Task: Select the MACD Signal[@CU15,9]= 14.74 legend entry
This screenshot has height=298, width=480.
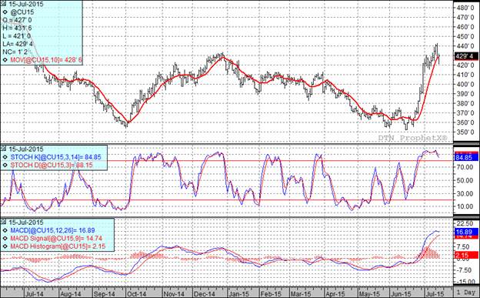Action: click(56, 239)
